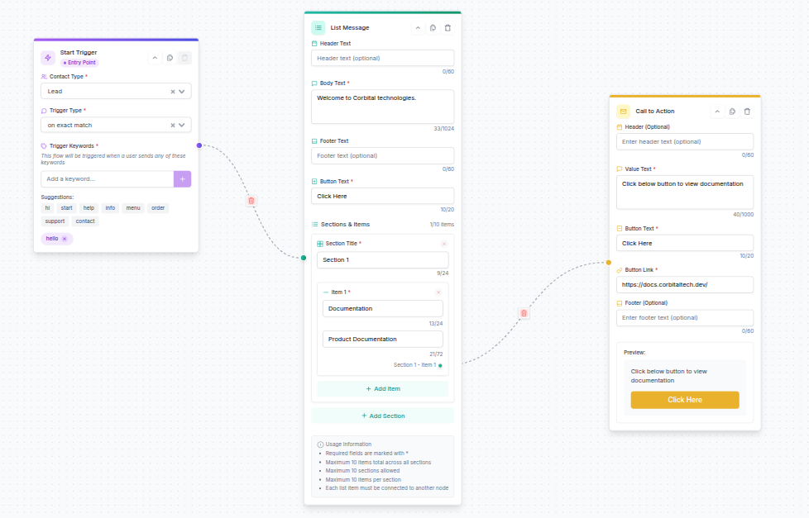This screenshot has height=518, width=809.
Task: Duplicate the List Message node
Action: tap(433, 28)
